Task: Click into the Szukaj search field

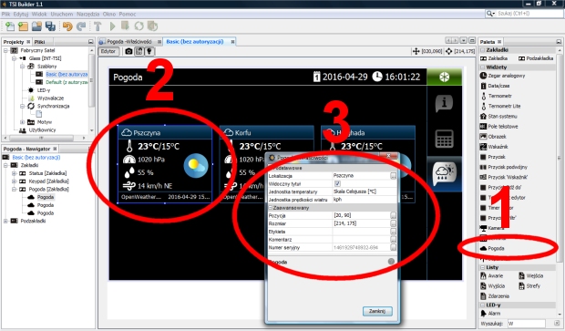Action: tap(528, 14)
